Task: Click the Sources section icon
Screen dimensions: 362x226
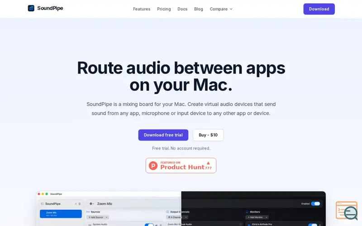Action: 88,212
